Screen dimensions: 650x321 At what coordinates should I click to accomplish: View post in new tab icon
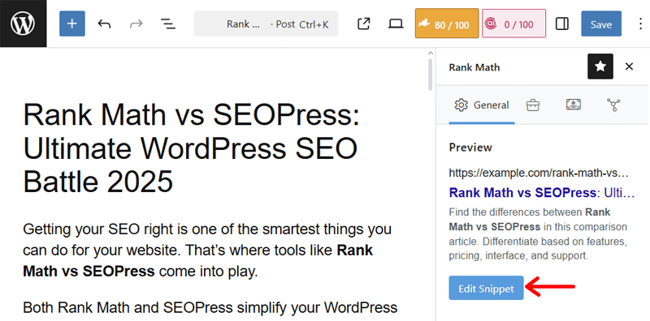[363, 24]
